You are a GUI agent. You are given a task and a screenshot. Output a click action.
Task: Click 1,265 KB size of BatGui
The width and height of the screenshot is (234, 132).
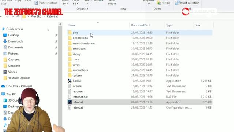(206, 81)
